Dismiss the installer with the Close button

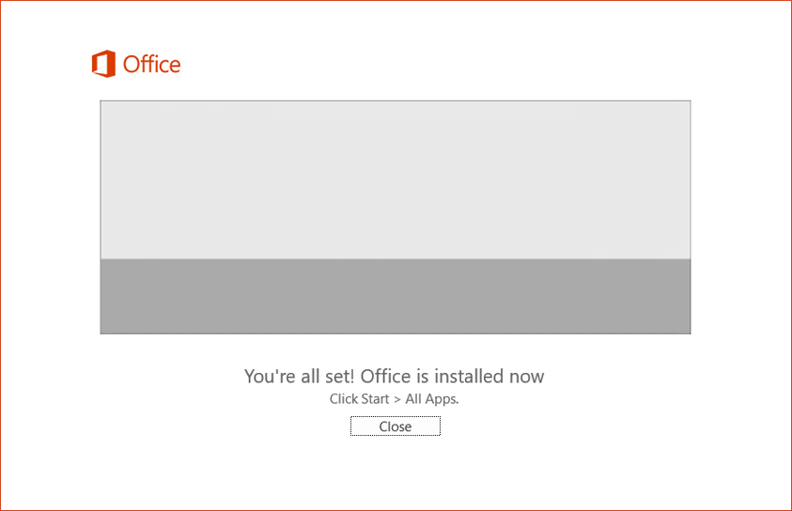pyautogui.click(x=395, y=426)
